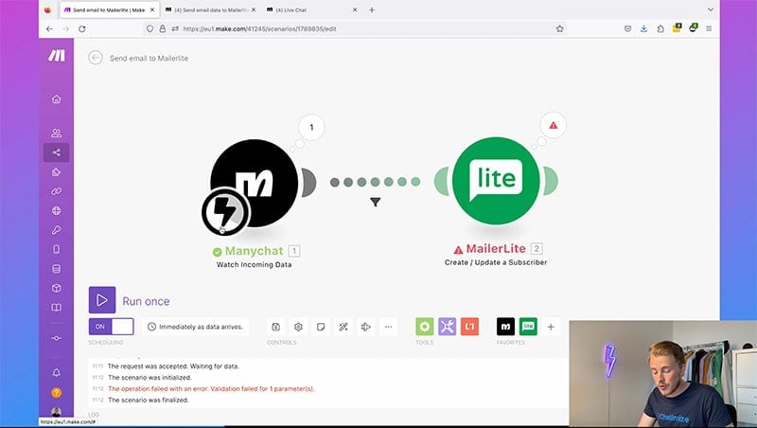Open the Team icon in sidebar

(57, 133)
